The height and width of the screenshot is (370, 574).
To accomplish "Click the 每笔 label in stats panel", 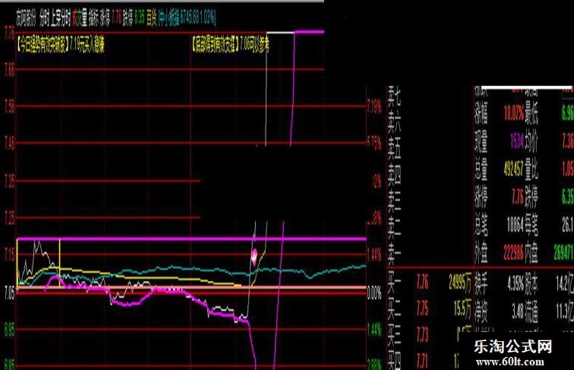I will tap(532, 225).
